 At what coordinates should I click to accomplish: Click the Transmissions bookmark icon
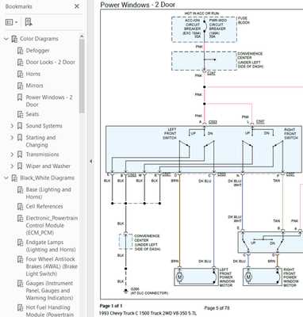[20, 155]
